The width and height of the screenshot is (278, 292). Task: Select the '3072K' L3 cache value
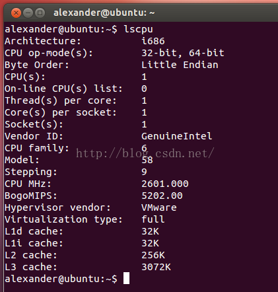[x=156, y=267]
